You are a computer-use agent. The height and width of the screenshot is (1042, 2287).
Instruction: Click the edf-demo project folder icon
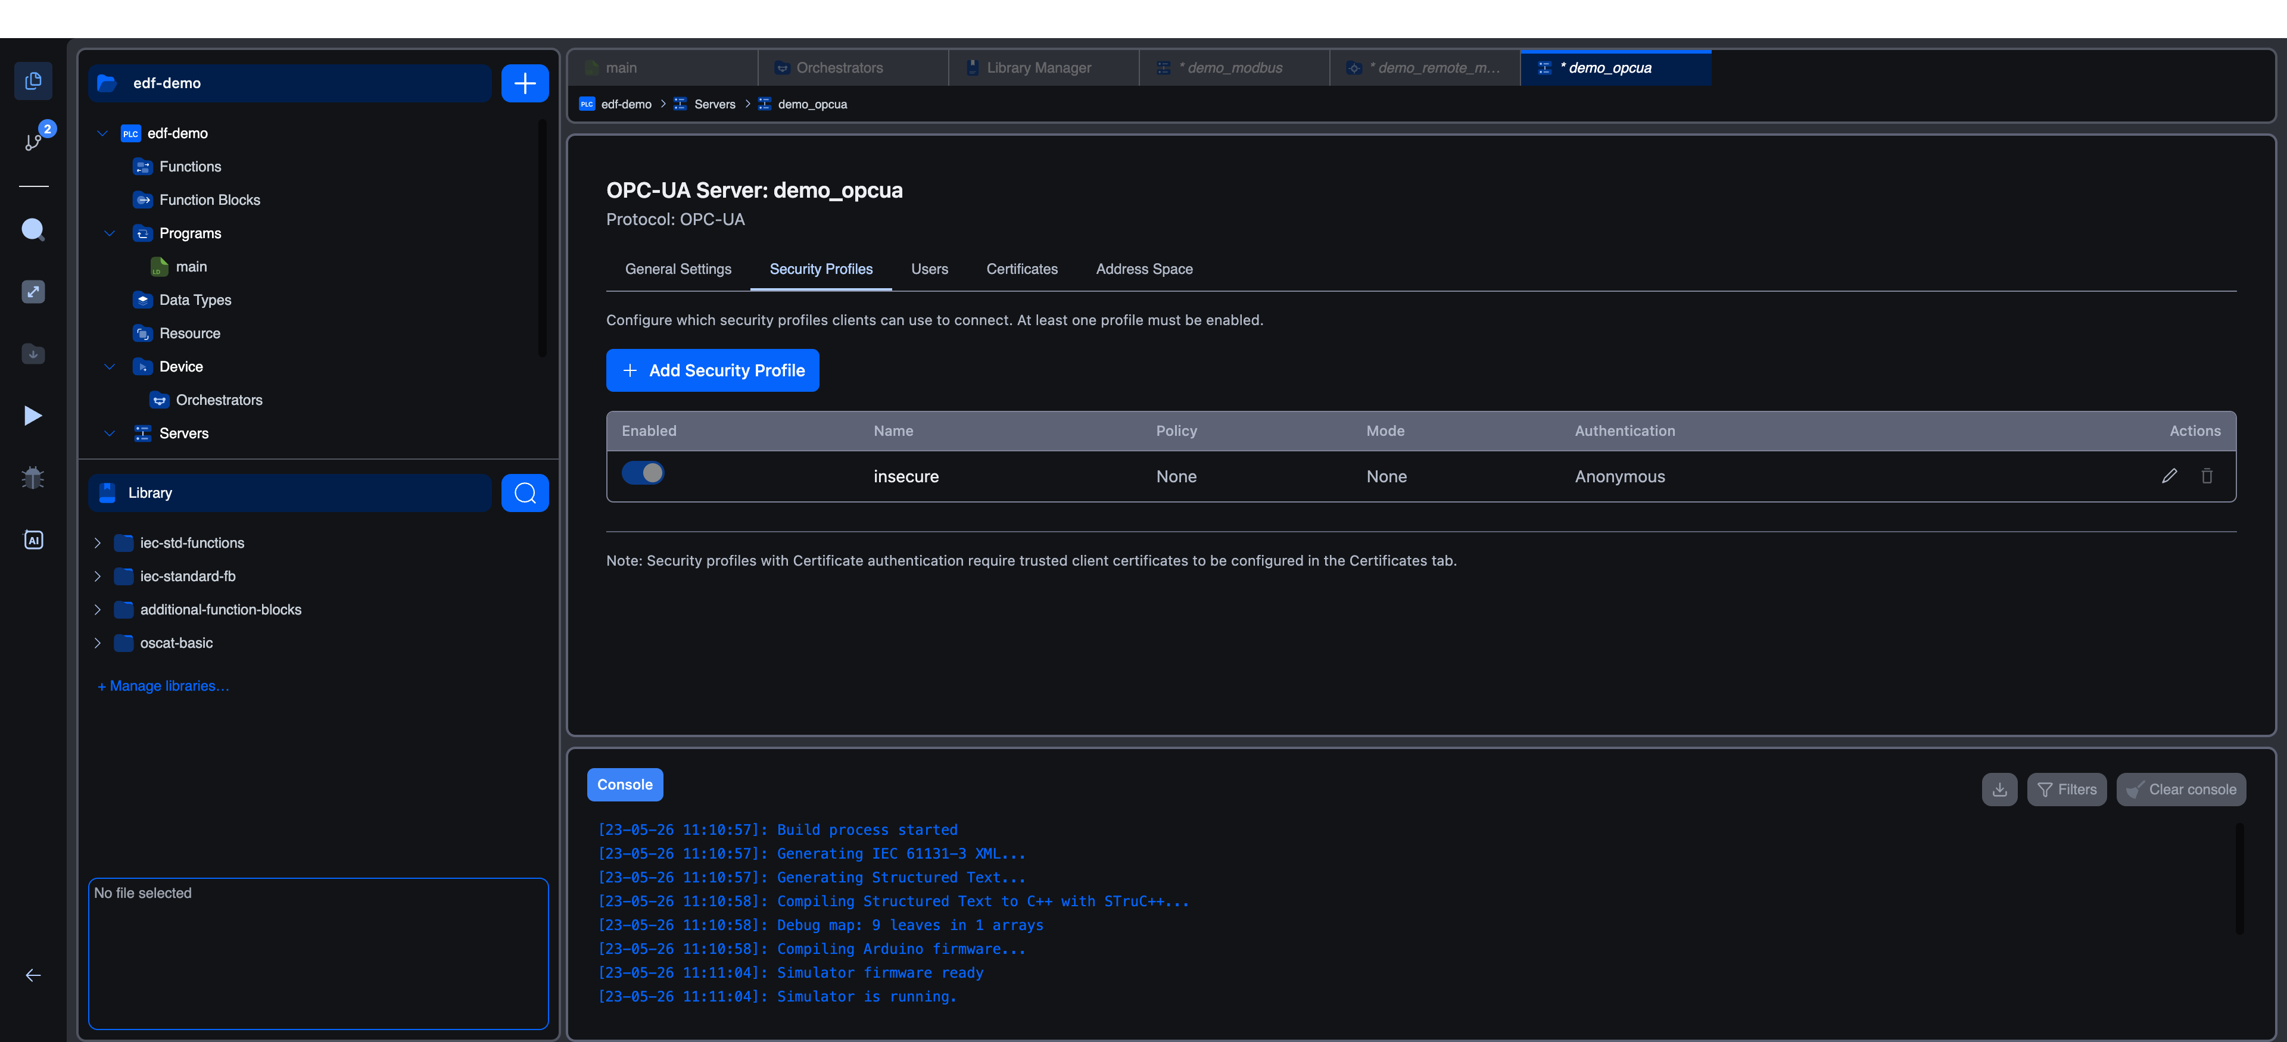click(x=107, y=83)
